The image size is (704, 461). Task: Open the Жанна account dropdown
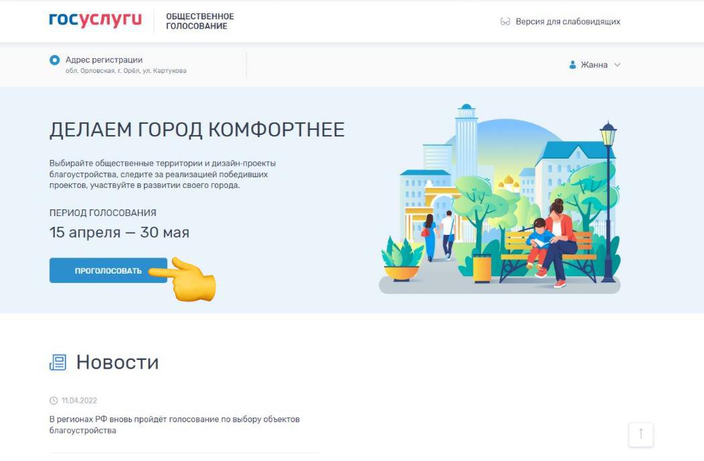(594, 65)
